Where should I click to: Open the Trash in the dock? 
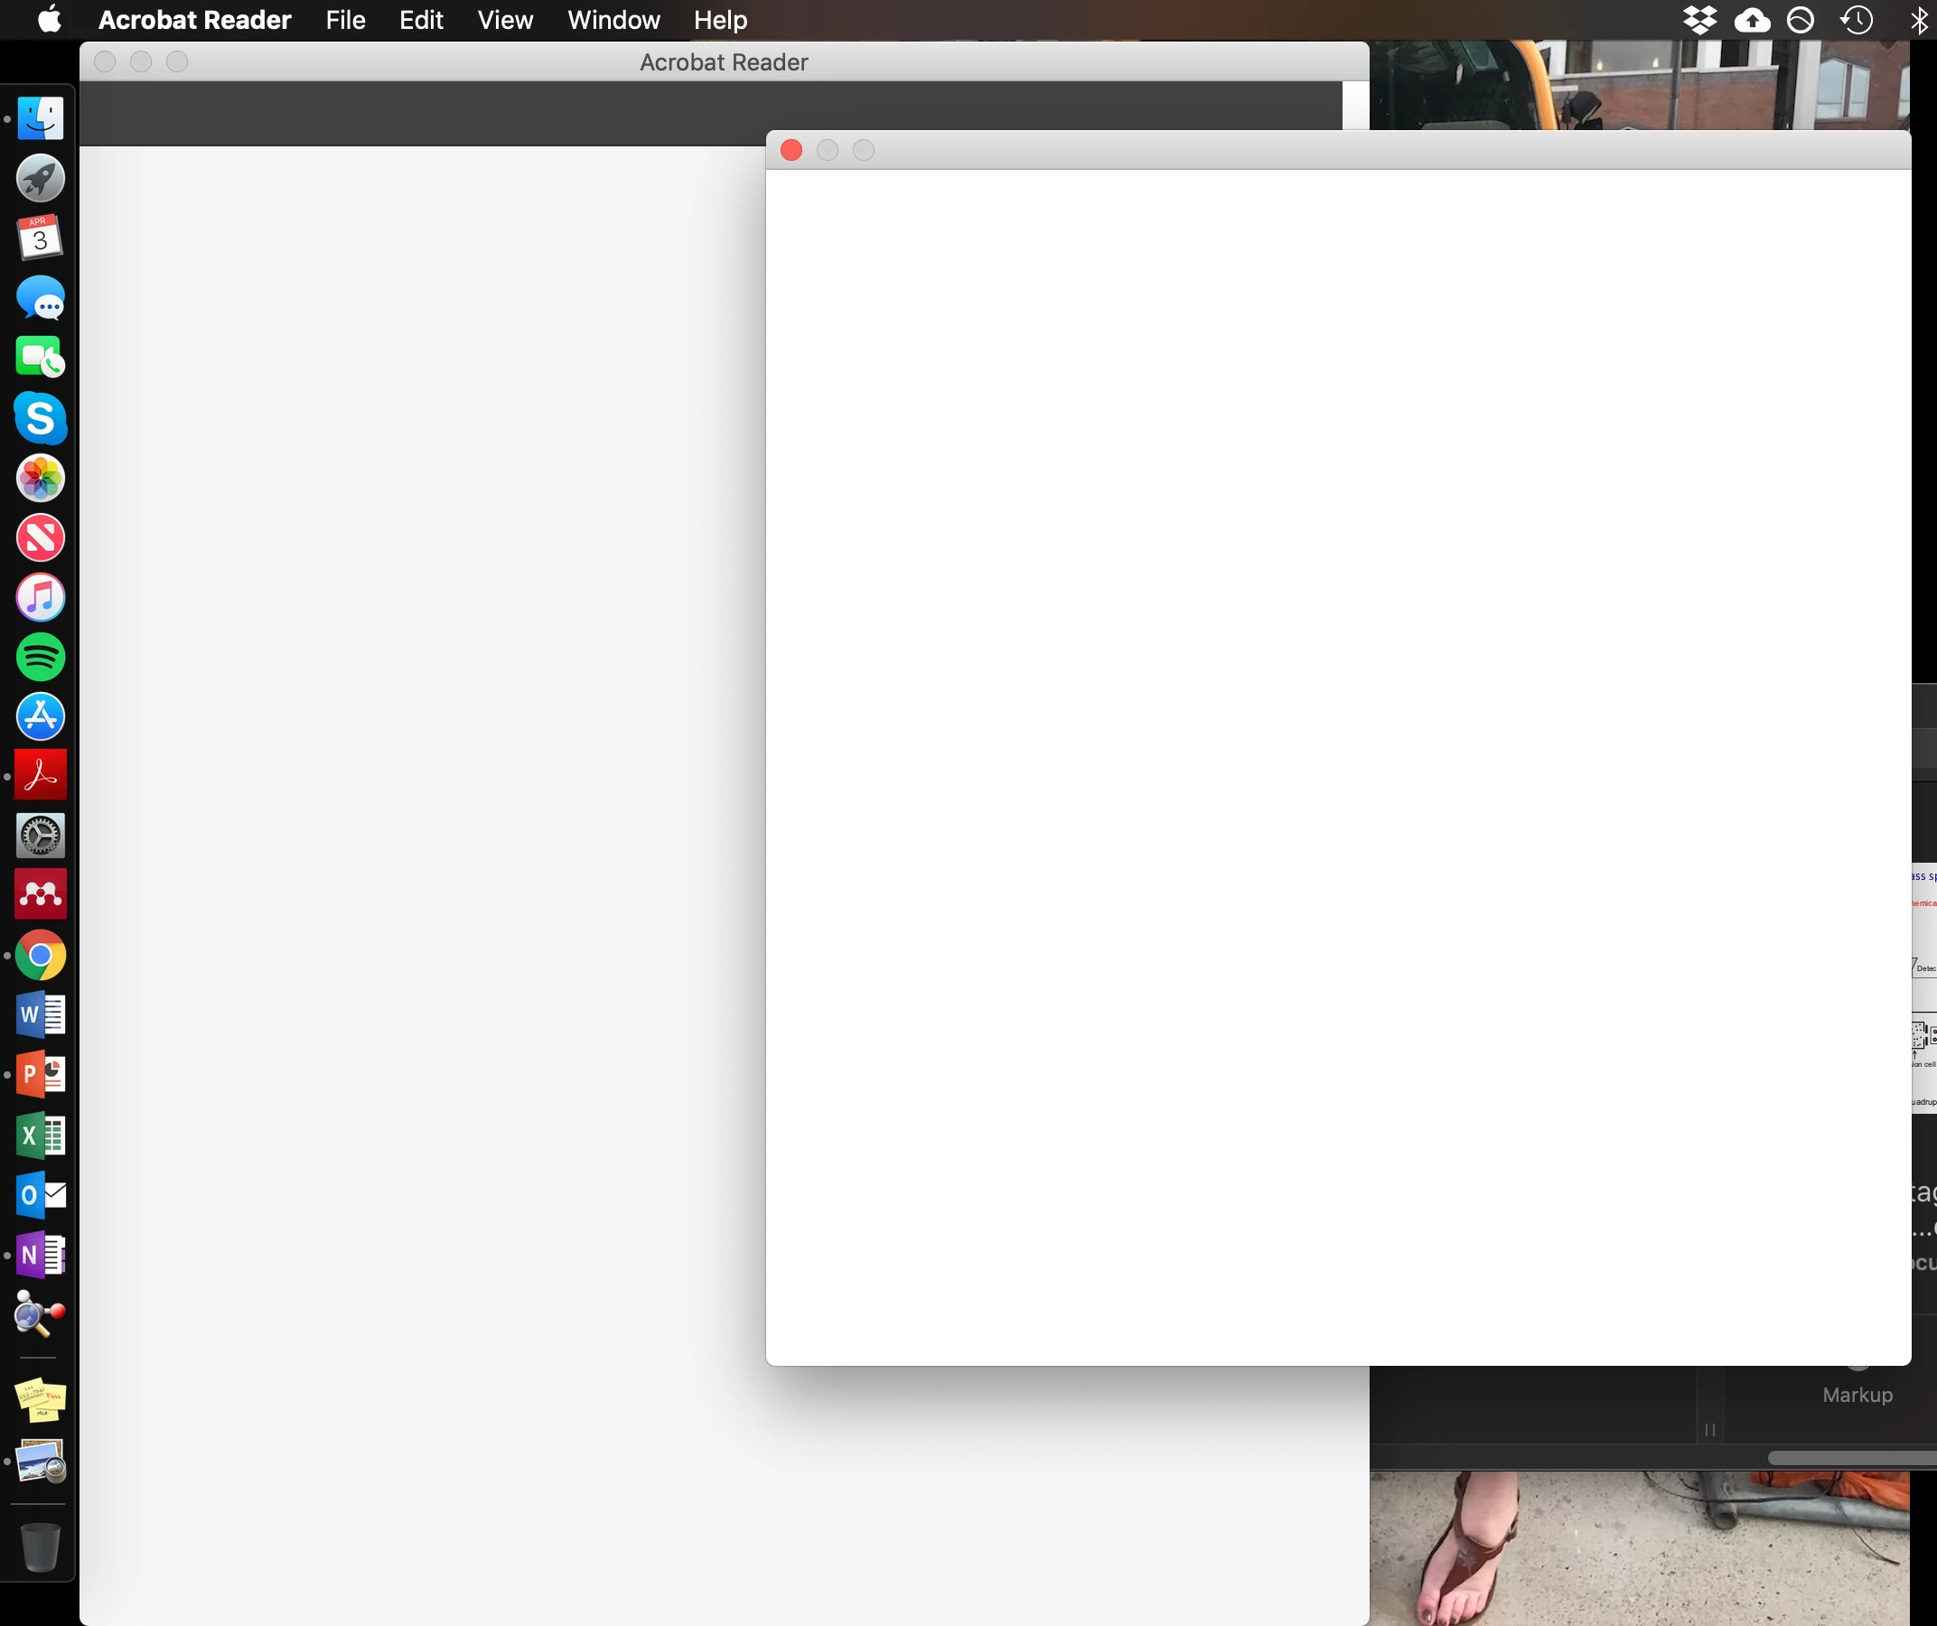(x=41, y=1546)
